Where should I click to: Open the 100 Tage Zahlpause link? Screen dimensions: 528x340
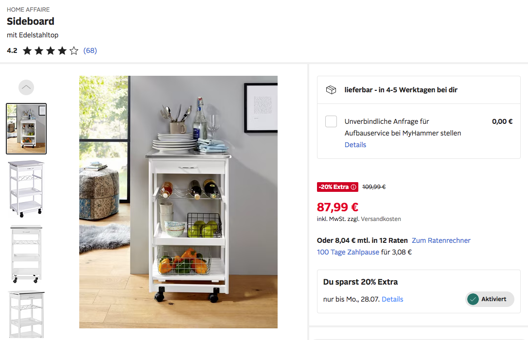click(348, 252)
